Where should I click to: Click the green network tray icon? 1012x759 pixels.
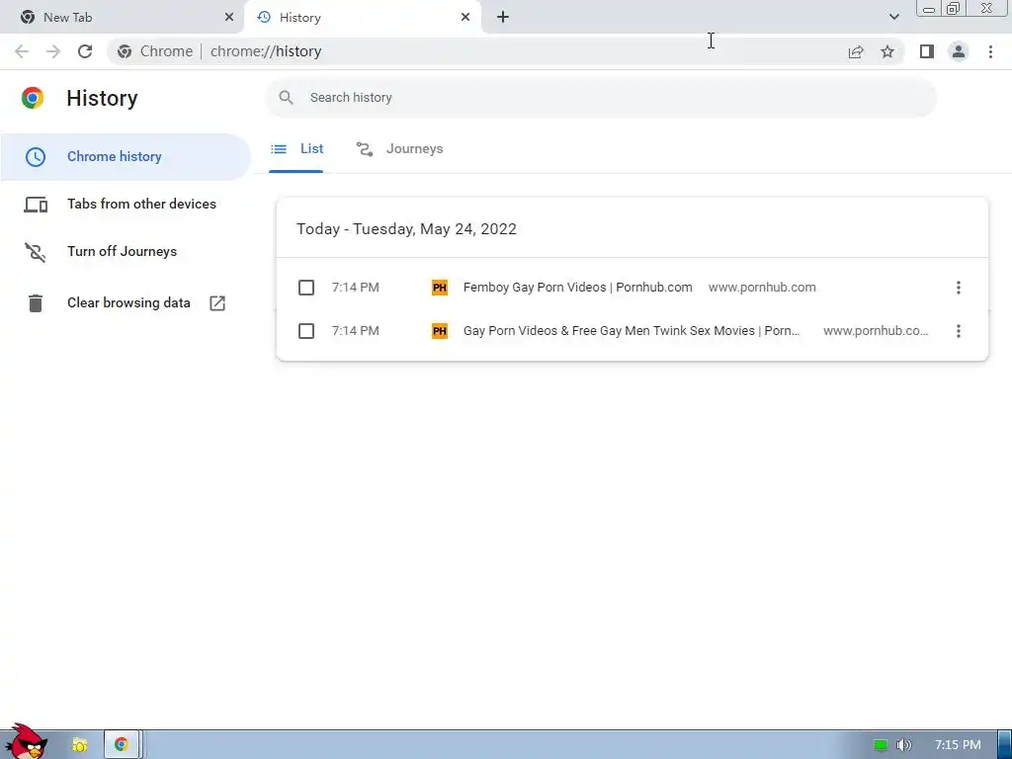click(x=881, y=745)
